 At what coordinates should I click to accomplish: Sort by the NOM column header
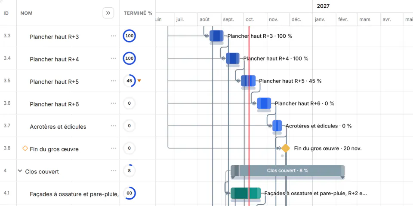27,13
